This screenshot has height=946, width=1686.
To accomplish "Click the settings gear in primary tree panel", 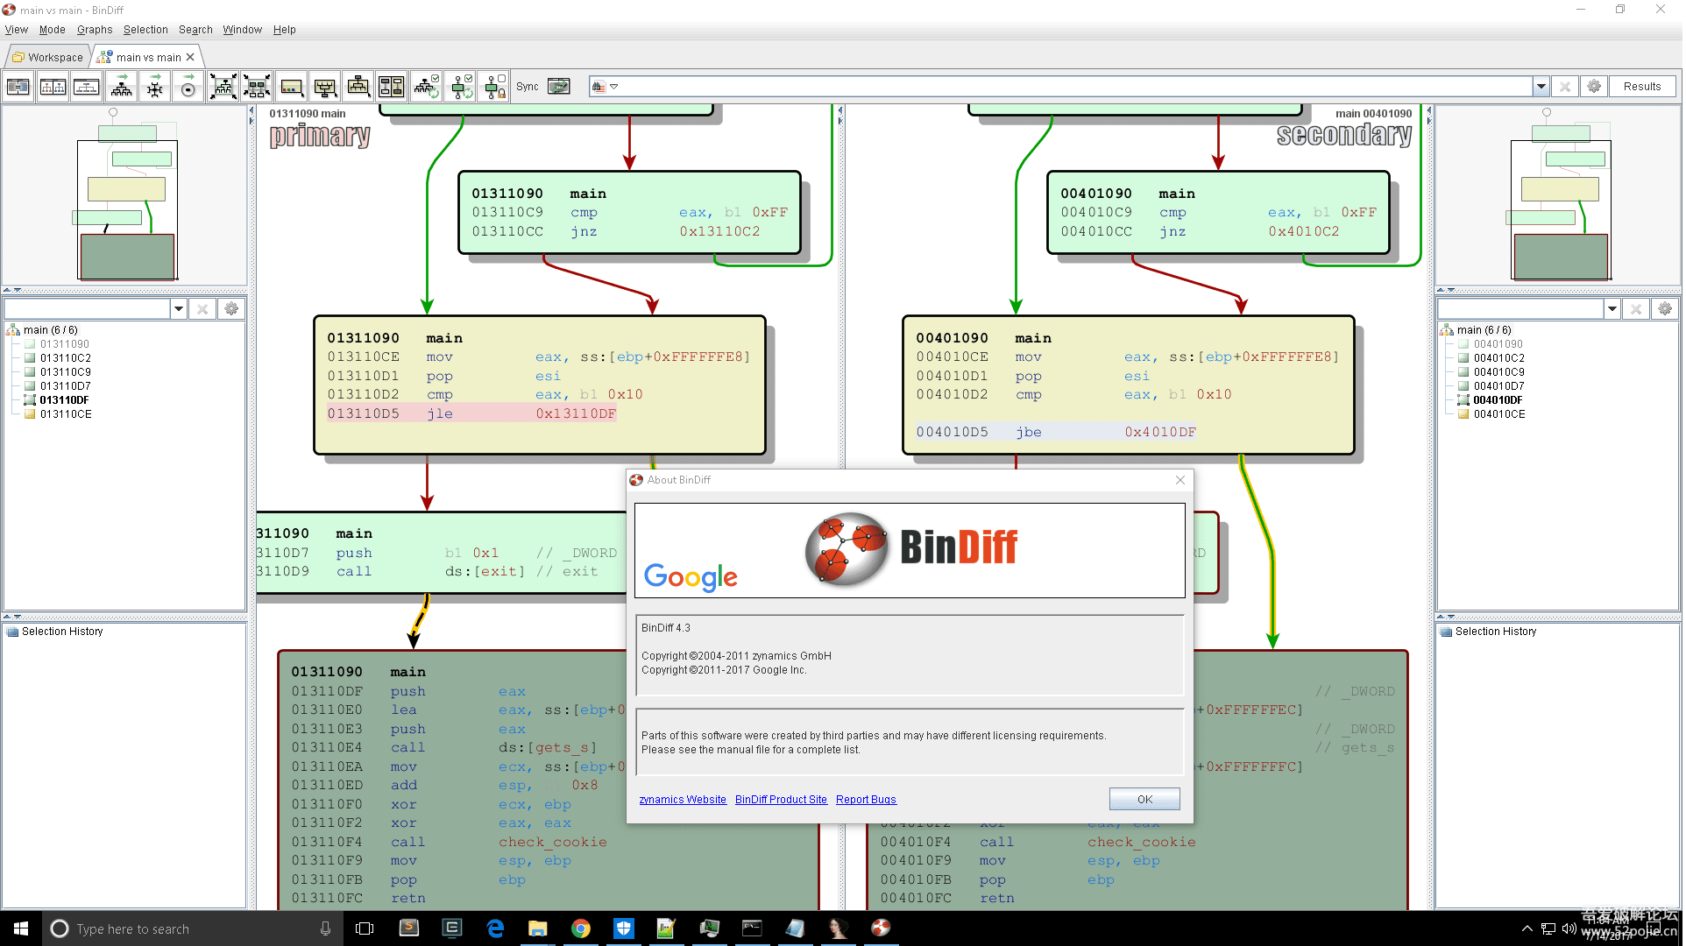I will [x=231, y=309].
